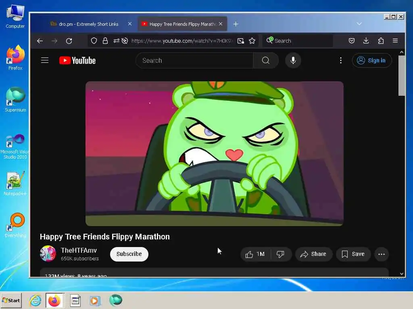Image resolution: width=413 pixels, height=309 pixels.
Task: Close the dro.pm tab
Action: coord(130,24)
